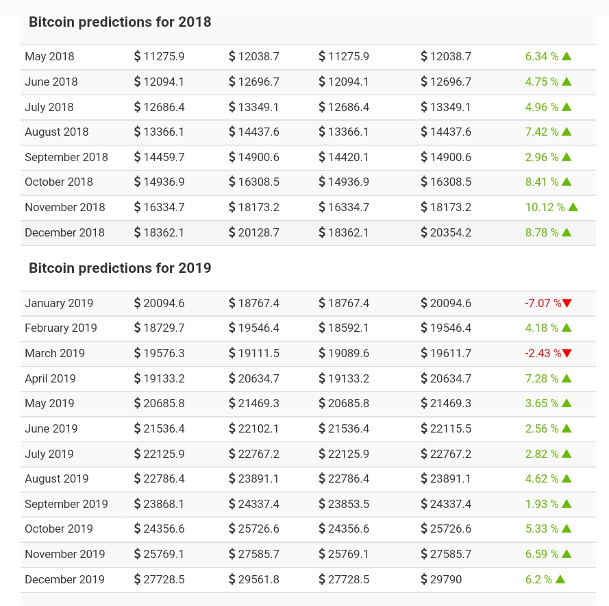Viewport: 609px width, 606px height.
Task: Select the July 2019 row label
Action: (49, 454)
